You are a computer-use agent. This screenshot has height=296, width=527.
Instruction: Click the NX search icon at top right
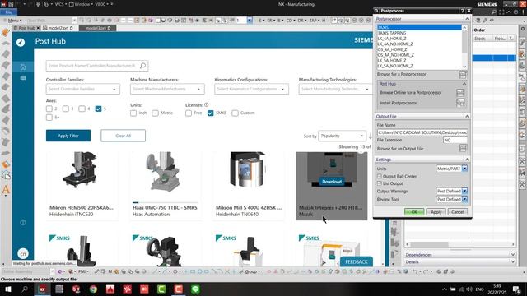tap(494, 12)
